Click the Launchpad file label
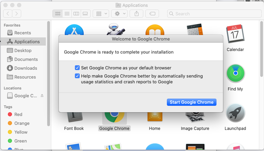Screen dimensions: 264x151 tap(235, 129)
